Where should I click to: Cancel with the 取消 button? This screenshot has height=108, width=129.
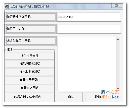(98, 97)
